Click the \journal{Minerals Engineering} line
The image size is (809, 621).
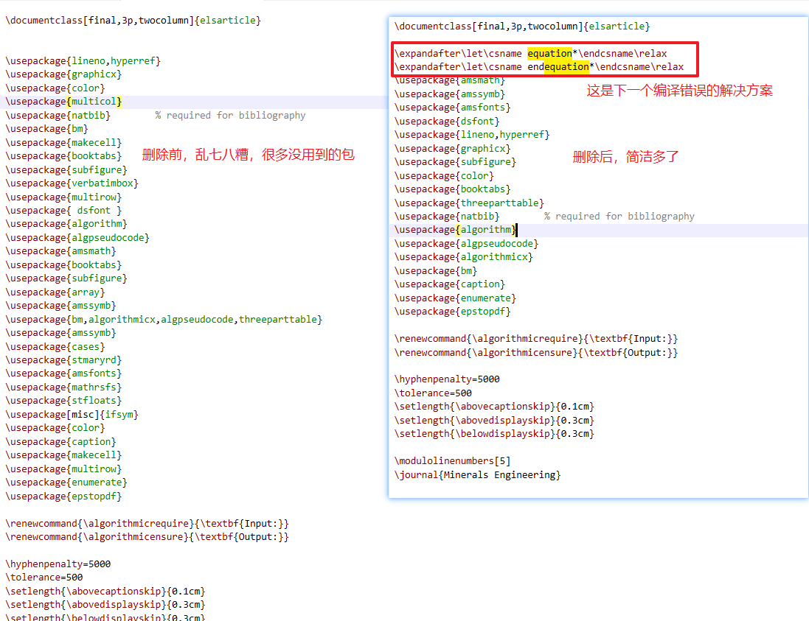tap(478, 474)
